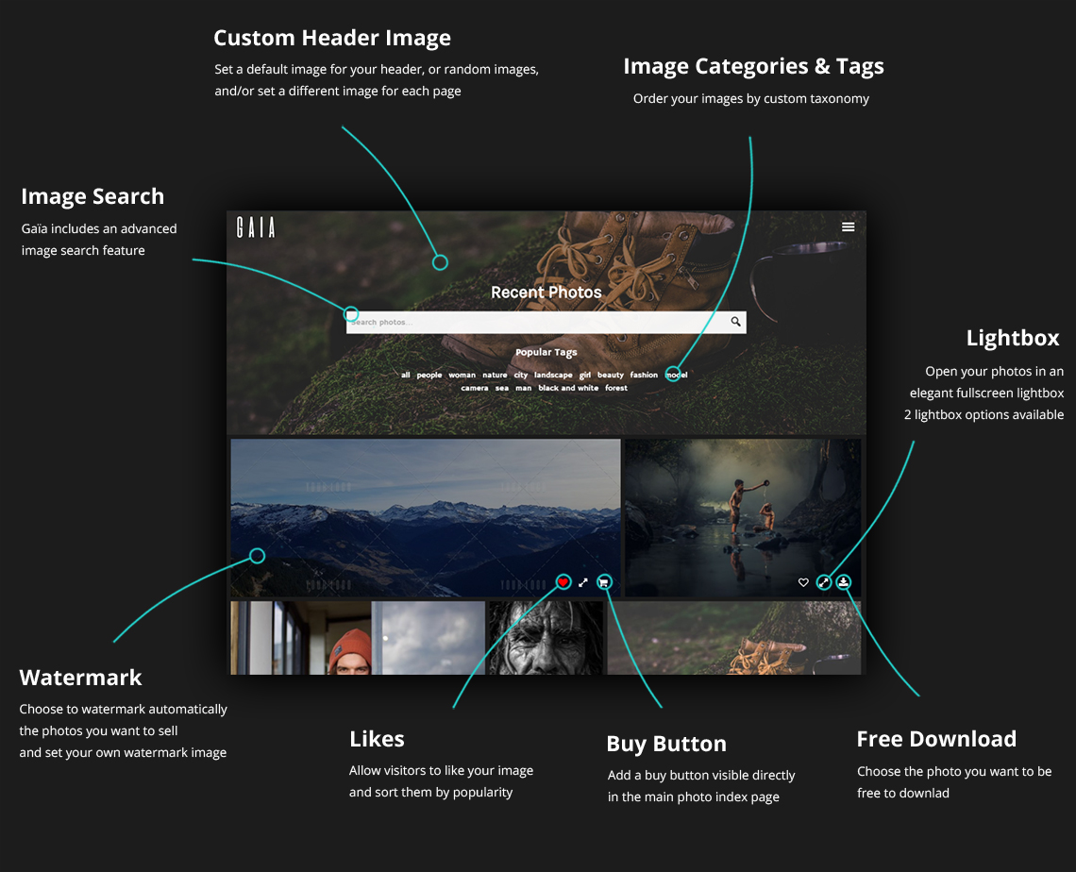
Task: Click the buy cart icon on mountain photo
Action: pos(604,582)
